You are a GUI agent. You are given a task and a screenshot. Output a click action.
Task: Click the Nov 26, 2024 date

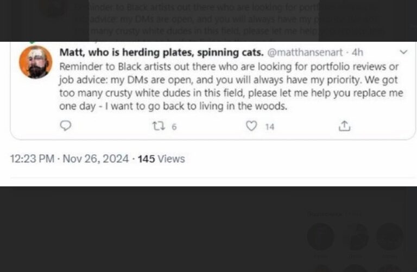click(x=96, y=159)
